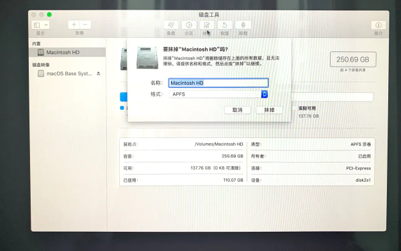Image resolution: width=401 pixels, height=251 pixels.
Task: Open the APFS format dropdown
Action: click(x=218, y=94)
